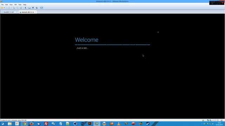Toggle the thumbnail bar toolbar icon
The width and height of the screenshot is (225, 126).
coord(30,8)
